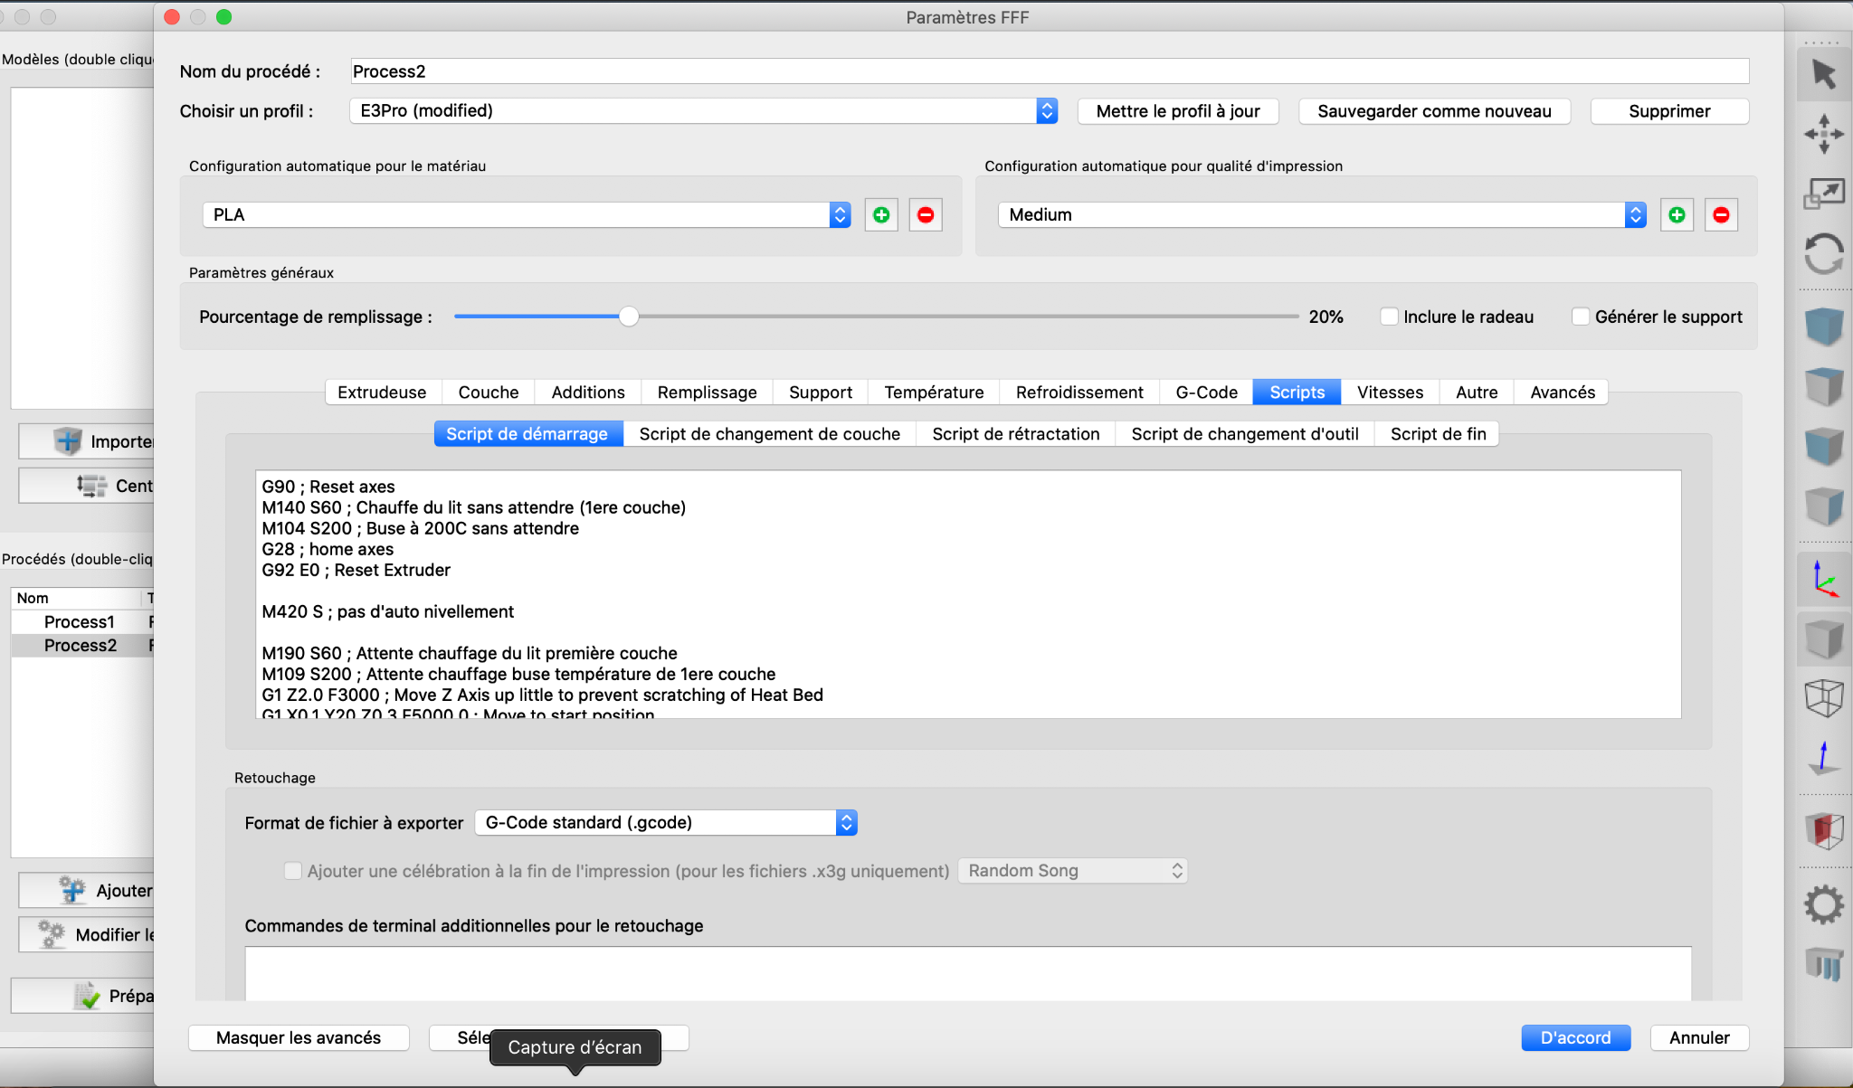
Task: Click red minus next to Medium quality
Action: (1721, 215)
